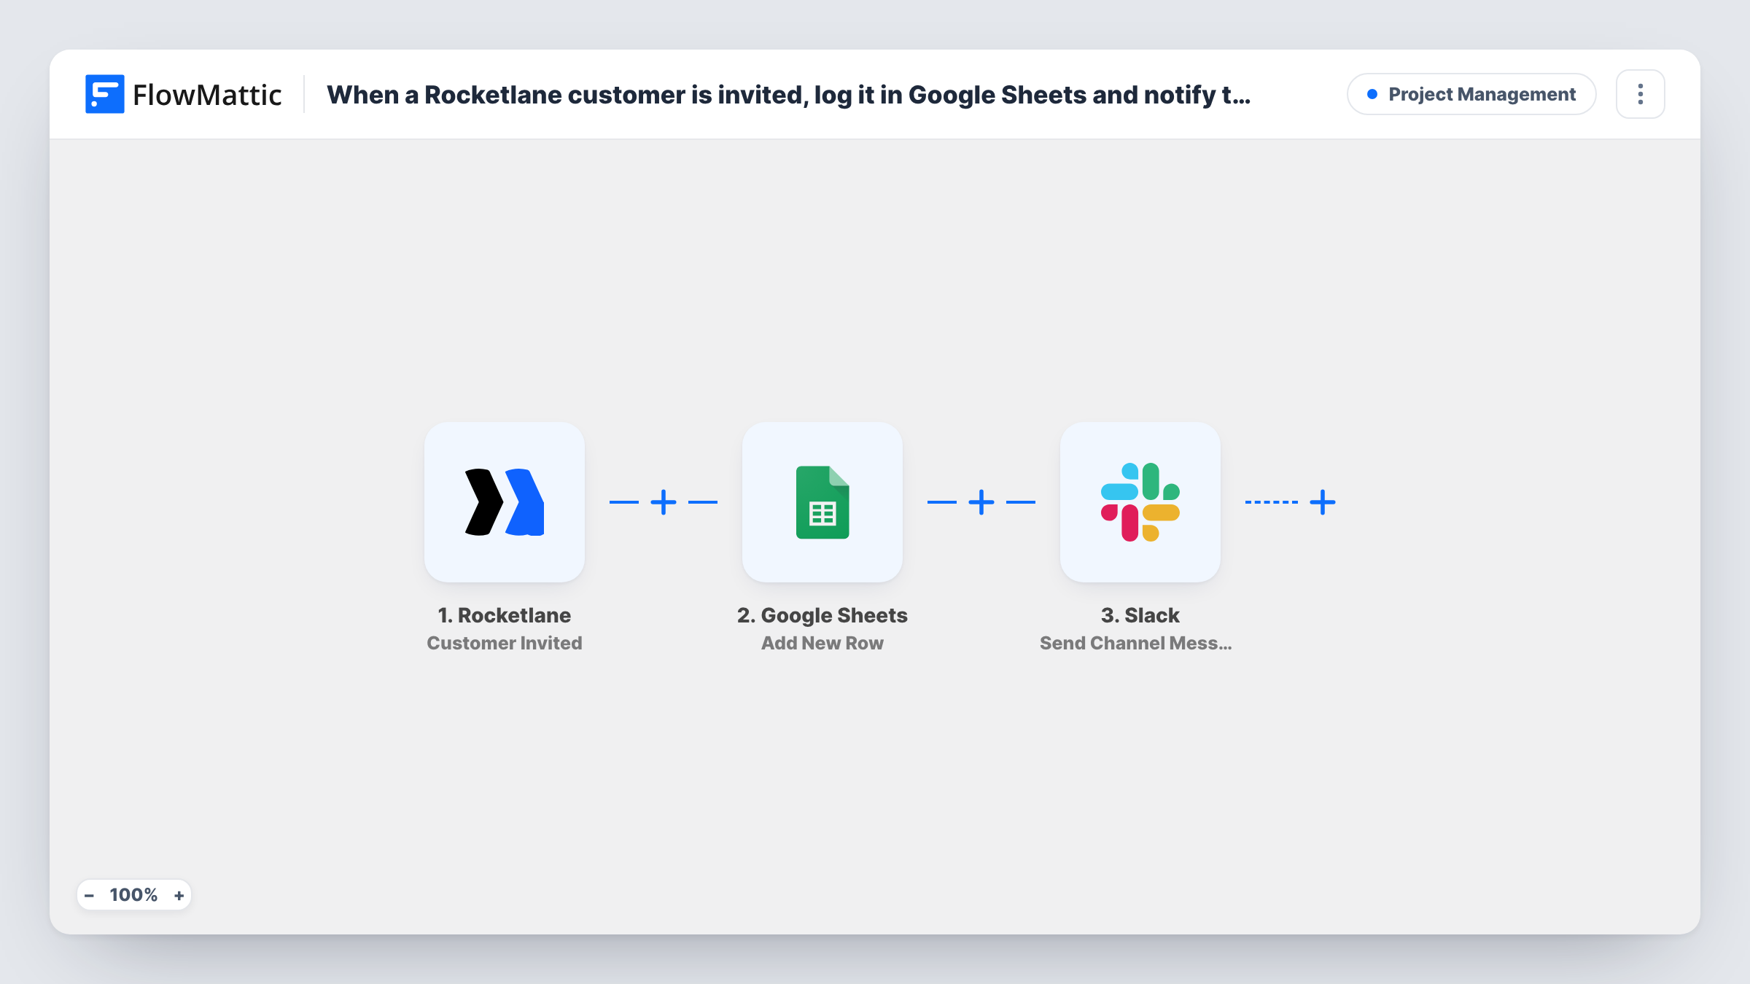Screen dimensions: 1750x984
Task: Zoom out with the minus button
Action: point(89,895)
